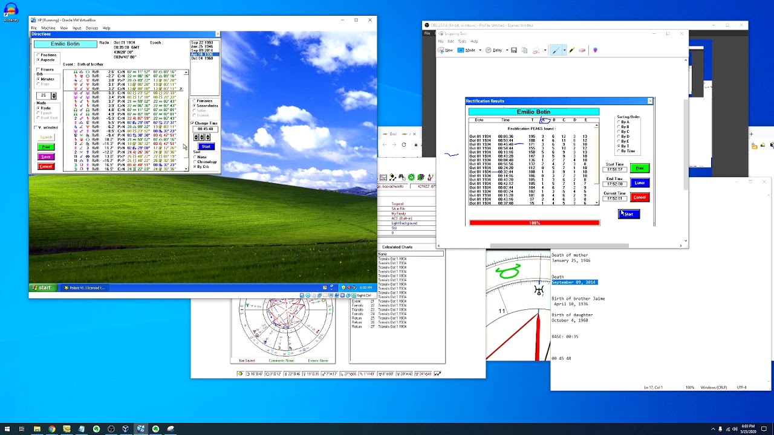
Task: Open Windows Start menu on host taskbar
Action: [x=7, y=429]
